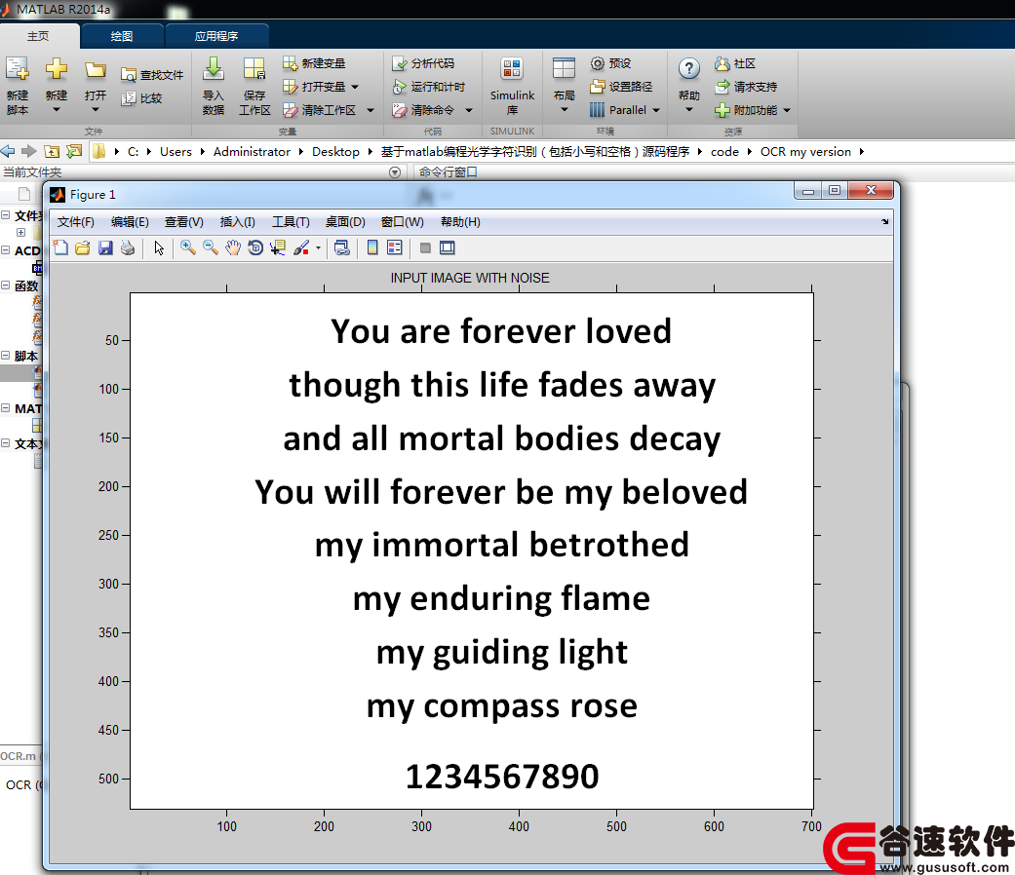The image size is (1015, 875).
Task: Click the Link Plot icon in Figure 1 toolbar
Action: 342,247
